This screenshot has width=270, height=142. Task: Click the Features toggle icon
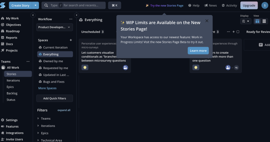[x=3, y=126]
